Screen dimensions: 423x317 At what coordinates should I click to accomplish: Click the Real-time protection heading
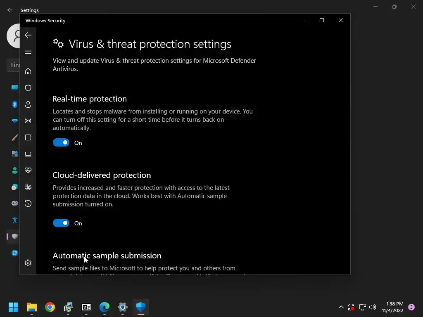coord(90,99)
